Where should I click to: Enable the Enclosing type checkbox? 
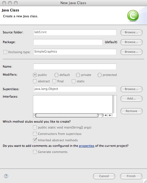coord(5,52)
